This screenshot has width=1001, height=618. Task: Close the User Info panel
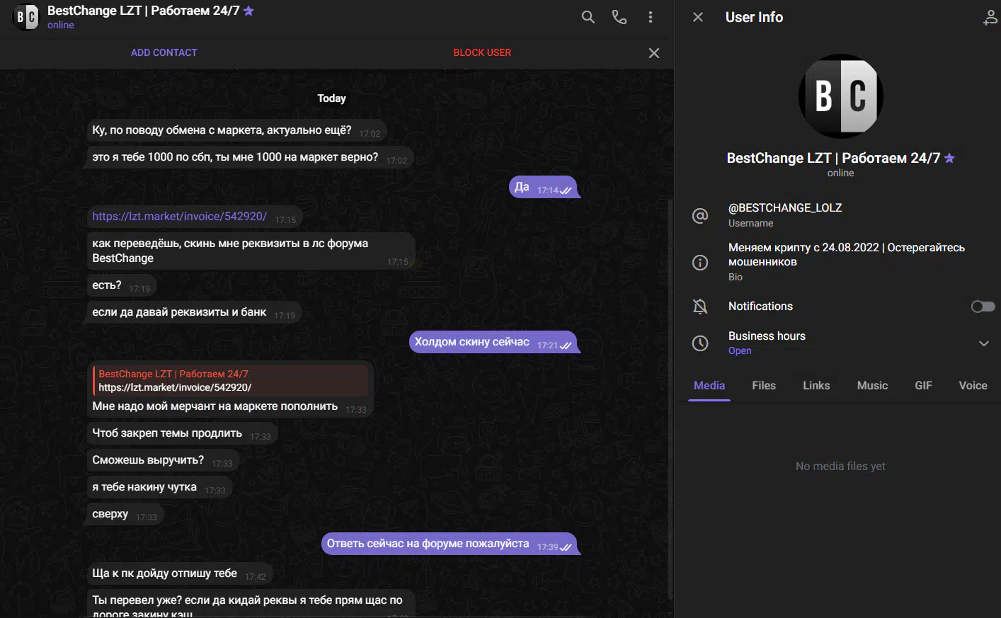(698, 17)
